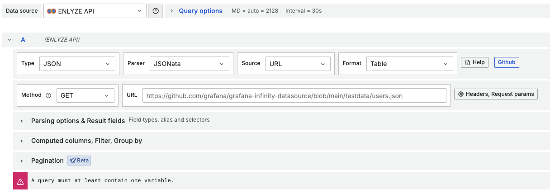Click the Headers, Request params button
The height and width of the screenshot is (194, 550).
coord(496,94)
